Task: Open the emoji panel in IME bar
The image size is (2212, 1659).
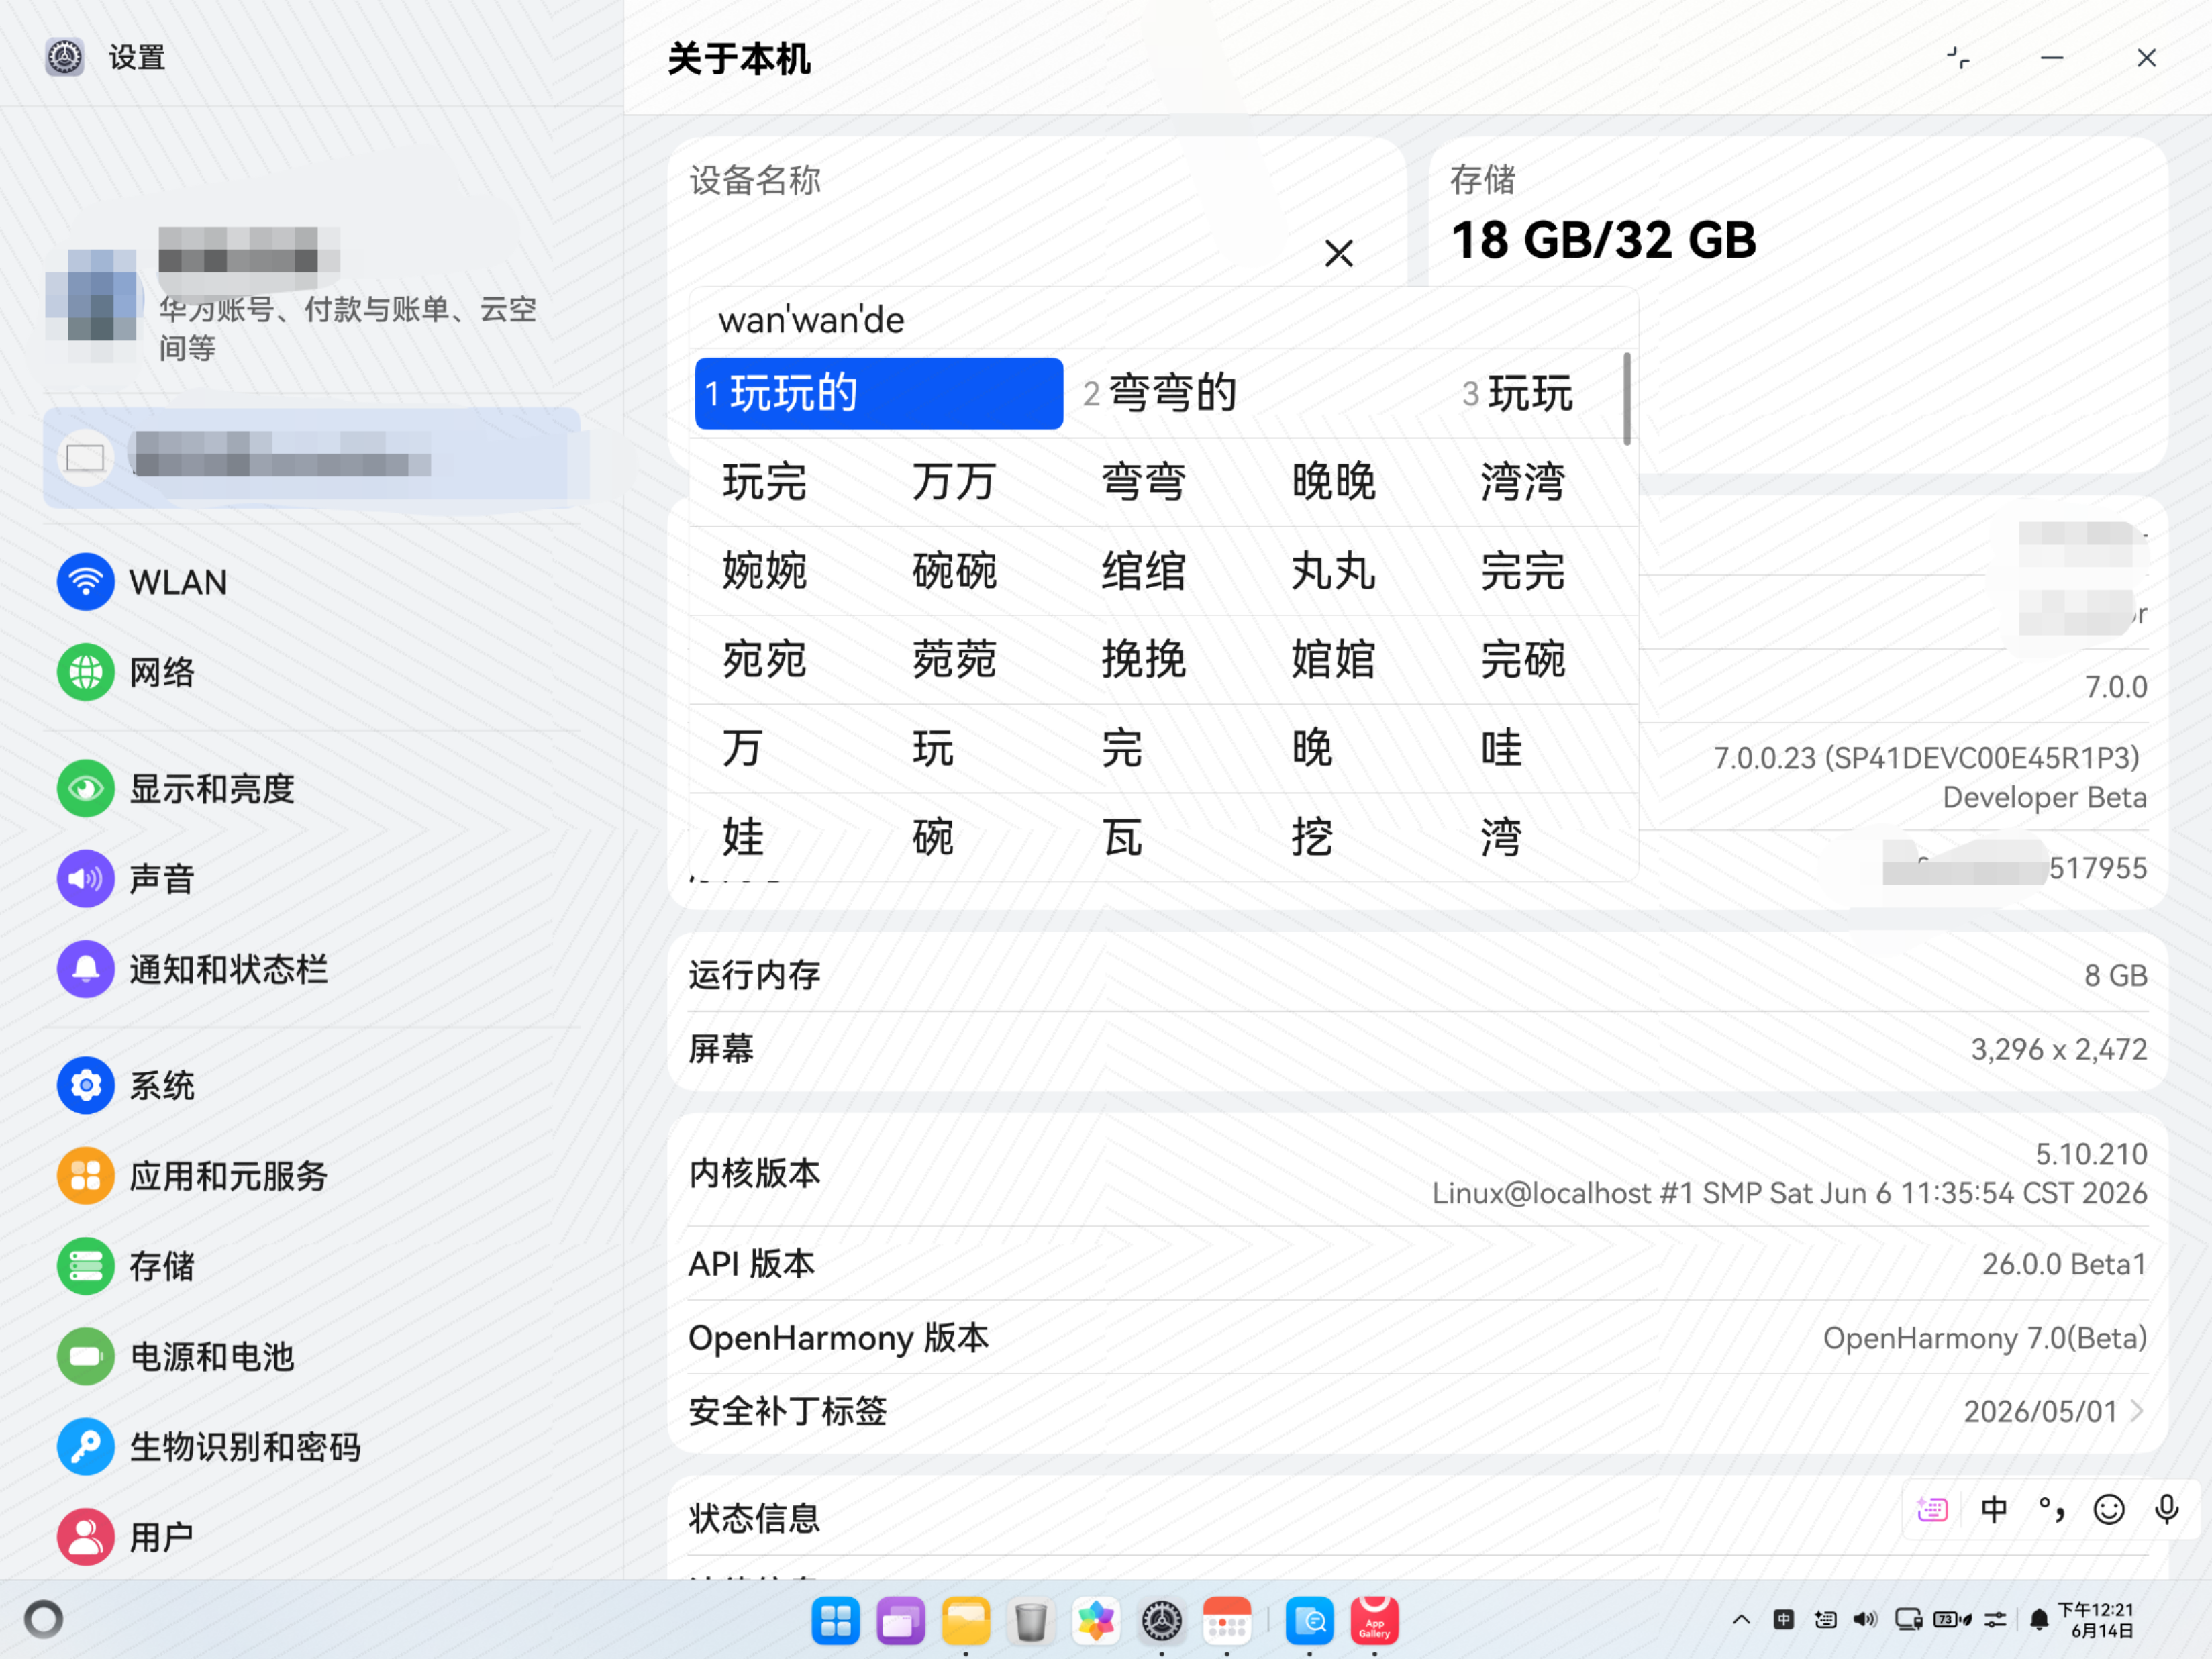Action: [x=2109, y=1509]
